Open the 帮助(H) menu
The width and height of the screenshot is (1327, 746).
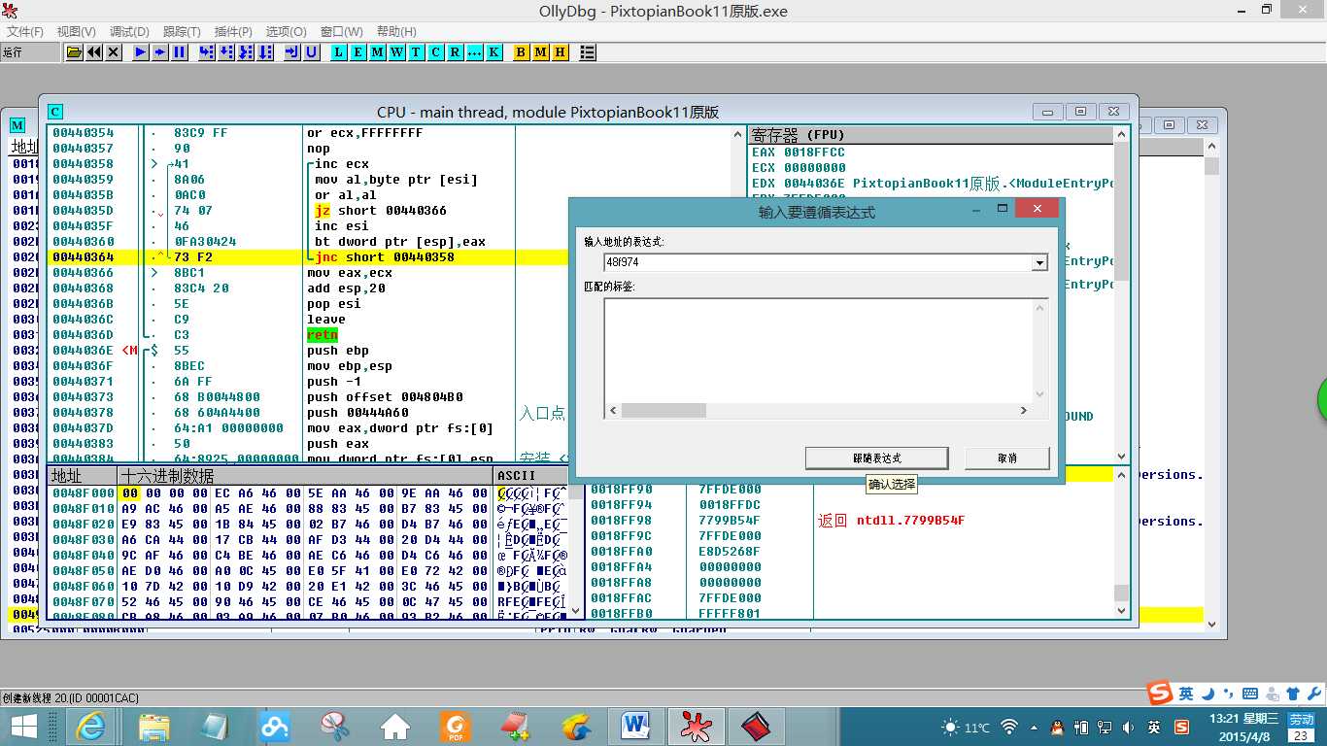(x=396, y=32)
